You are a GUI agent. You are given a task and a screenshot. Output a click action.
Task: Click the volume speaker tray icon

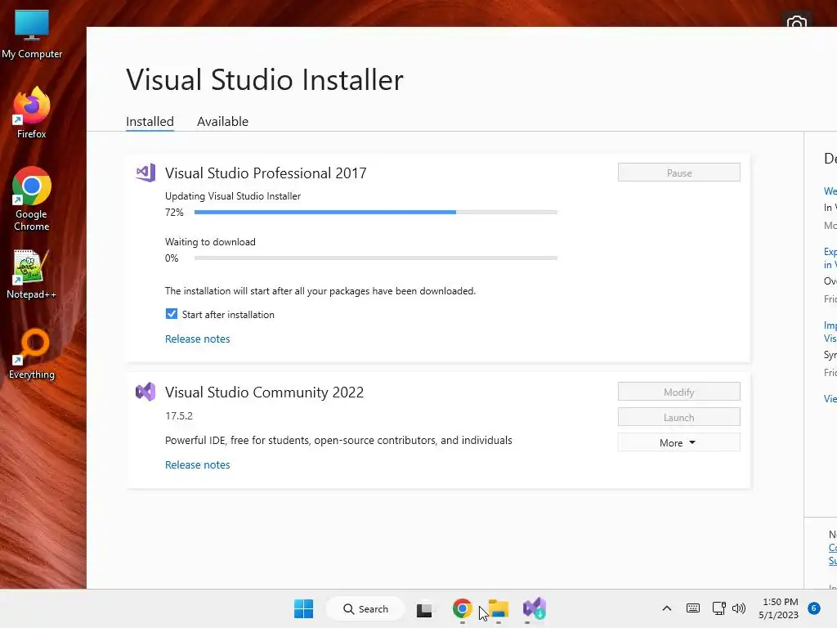[x=739, y=608]
